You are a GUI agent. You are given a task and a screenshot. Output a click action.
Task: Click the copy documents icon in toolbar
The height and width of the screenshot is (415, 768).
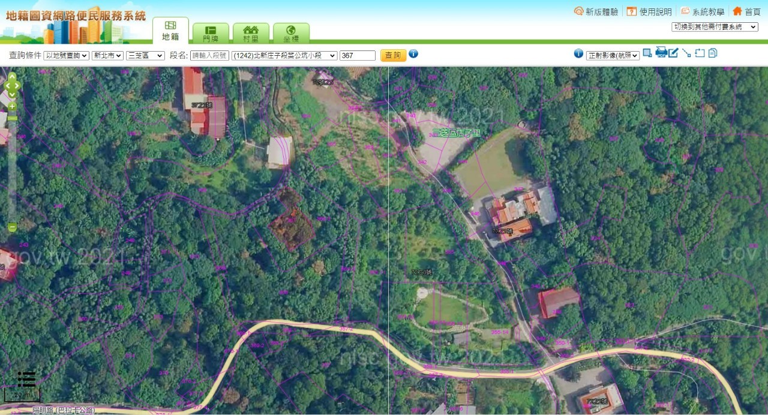[713, 53]
